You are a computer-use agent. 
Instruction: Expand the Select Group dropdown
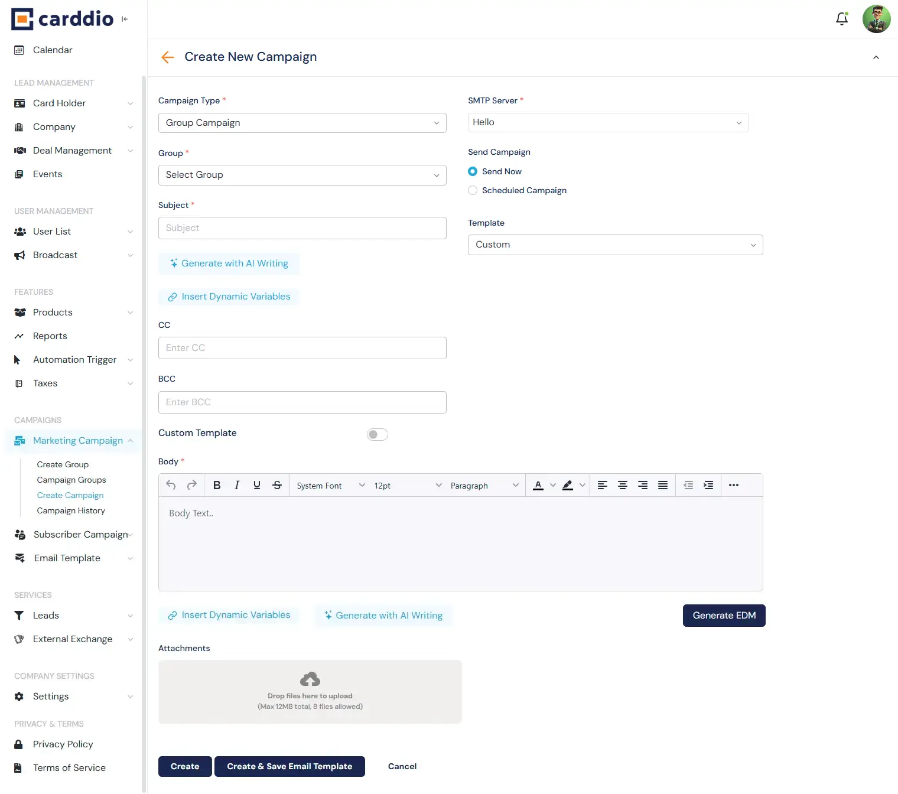(x=302, y=175)
